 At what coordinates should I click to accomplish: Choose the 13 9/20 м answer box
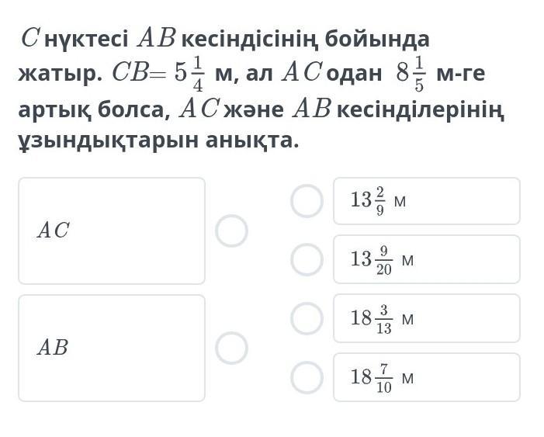(x=426, y=259)
